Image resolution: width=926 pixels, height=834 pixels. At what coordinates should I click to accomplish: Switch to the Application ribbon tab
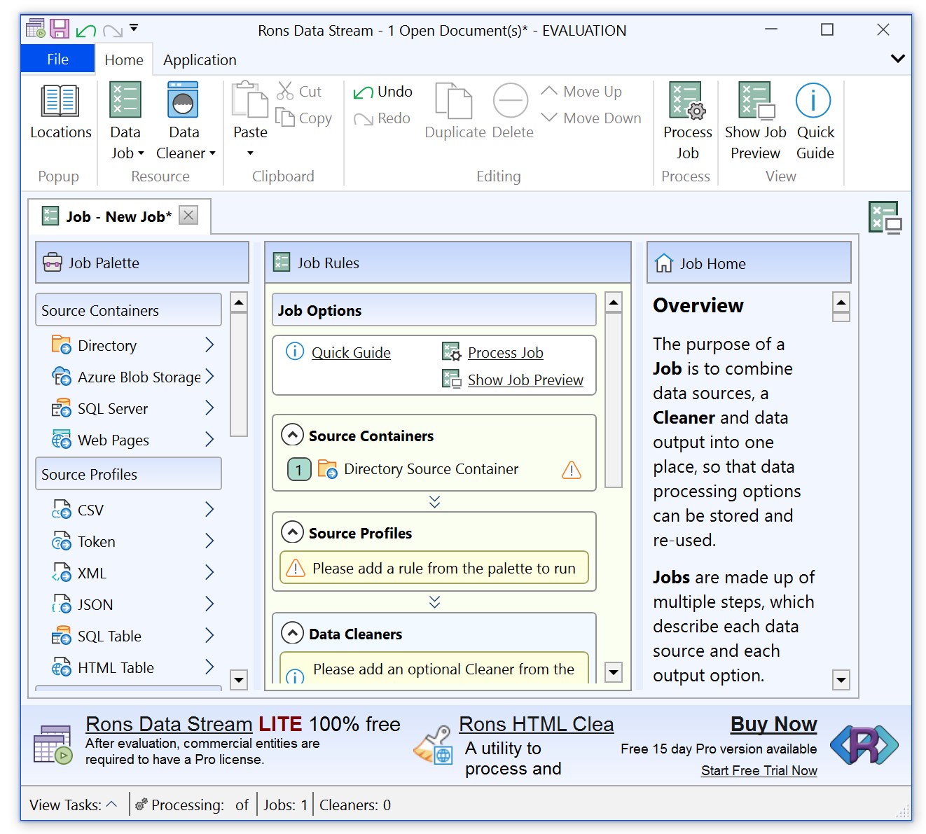click(x=200, y=60)
